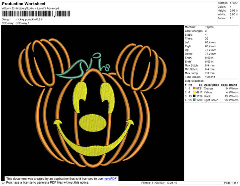The image size is (240, 186).
Task: Select the Right row label
Action: point(188,46)
